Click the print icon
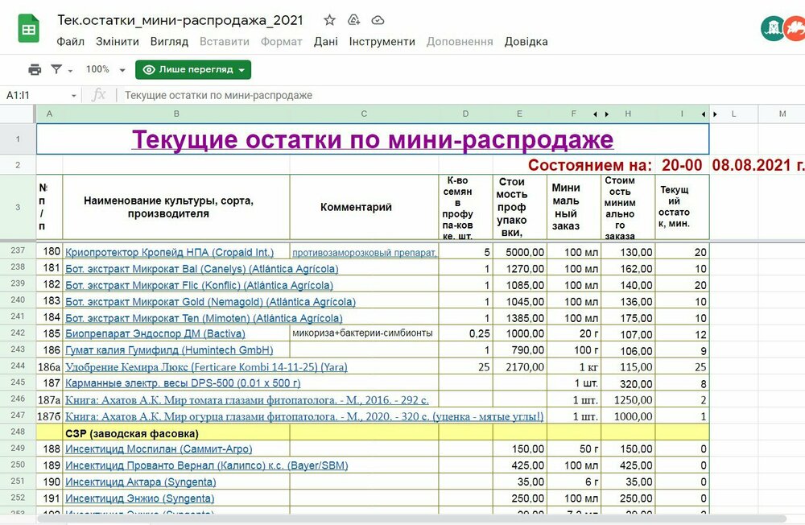 pos(36,68)
